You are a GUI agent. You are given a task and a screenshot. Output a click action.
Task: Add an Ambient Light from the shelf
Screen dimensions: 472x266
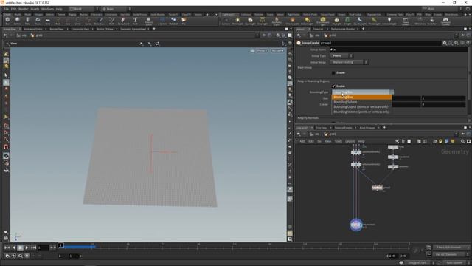coord(389,21)
